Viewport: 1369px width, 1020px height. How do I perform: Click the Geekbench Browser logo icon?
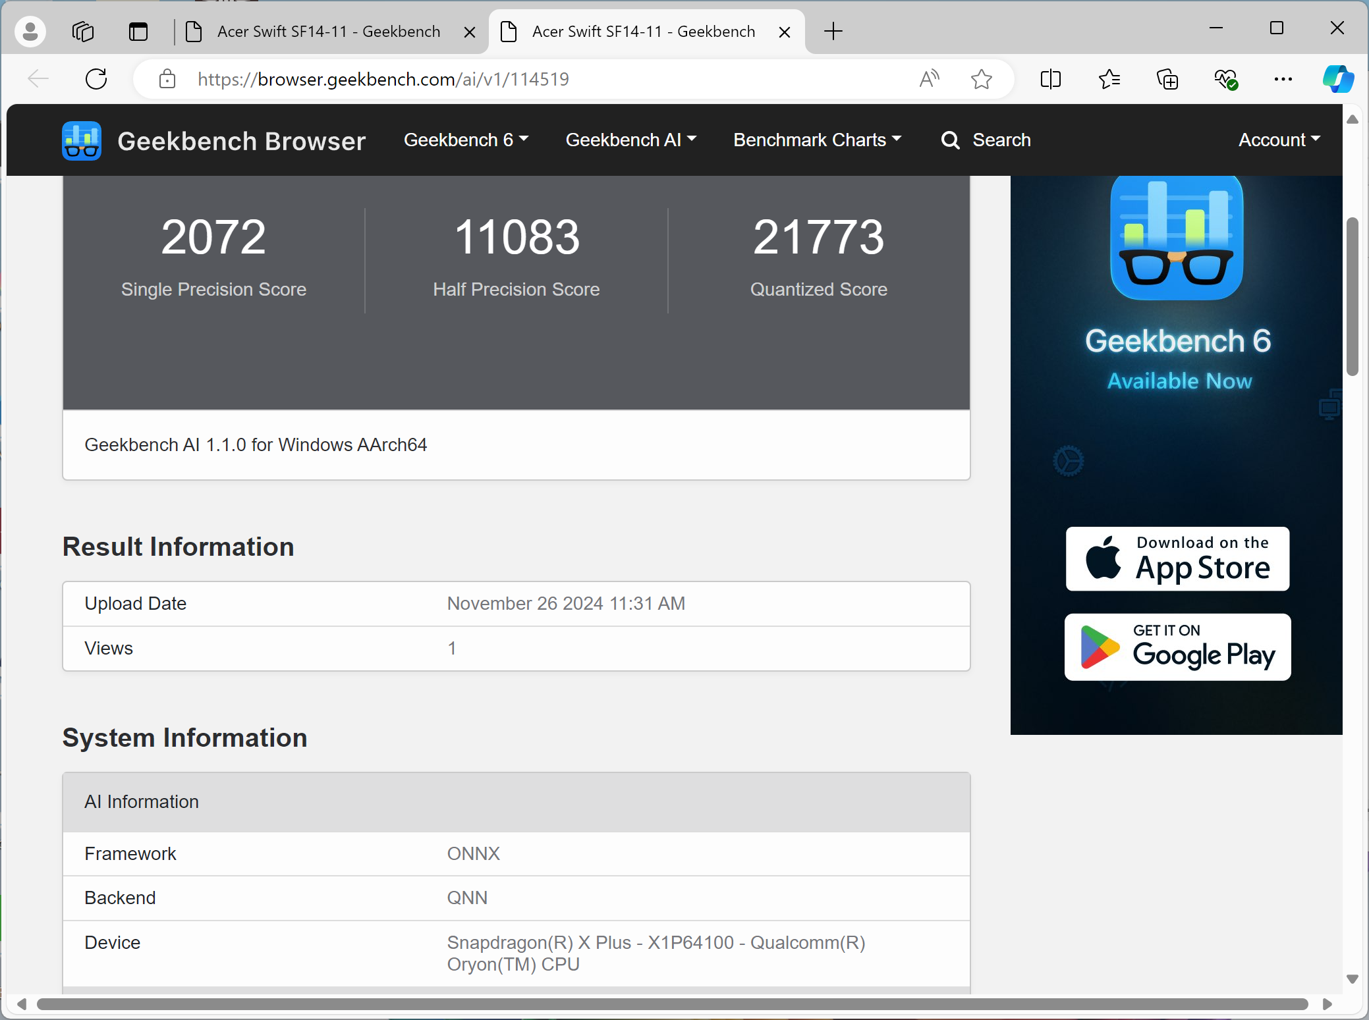tap(82, 140)
